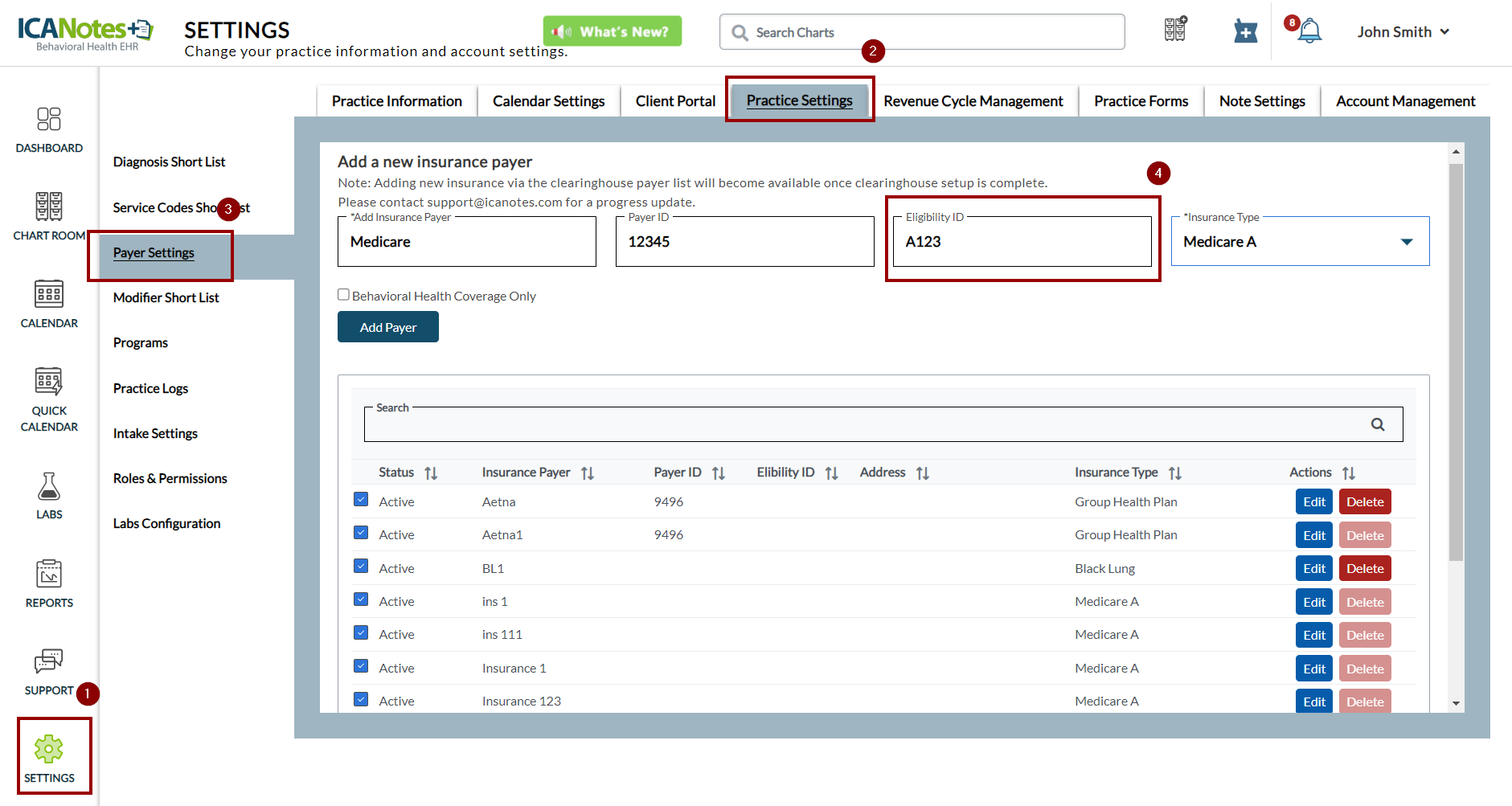Click the notifications bell icon
1512x806 pixels.
[1309, 32]
